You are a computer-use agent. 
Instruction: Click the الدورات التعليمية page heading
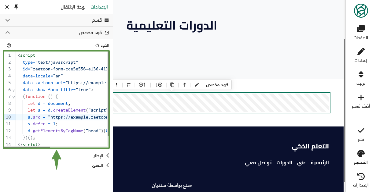171,26
